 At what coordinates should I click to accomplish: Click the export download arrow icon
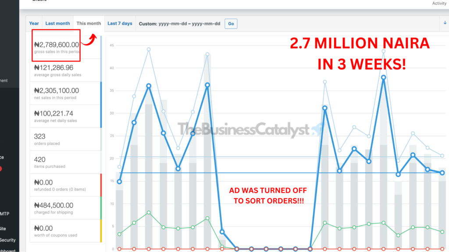coord(445,23)
